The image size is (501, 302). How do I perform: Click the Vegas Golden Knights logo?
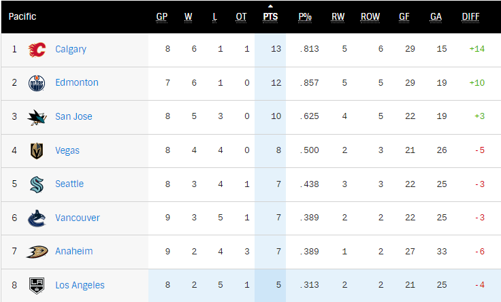37,151
